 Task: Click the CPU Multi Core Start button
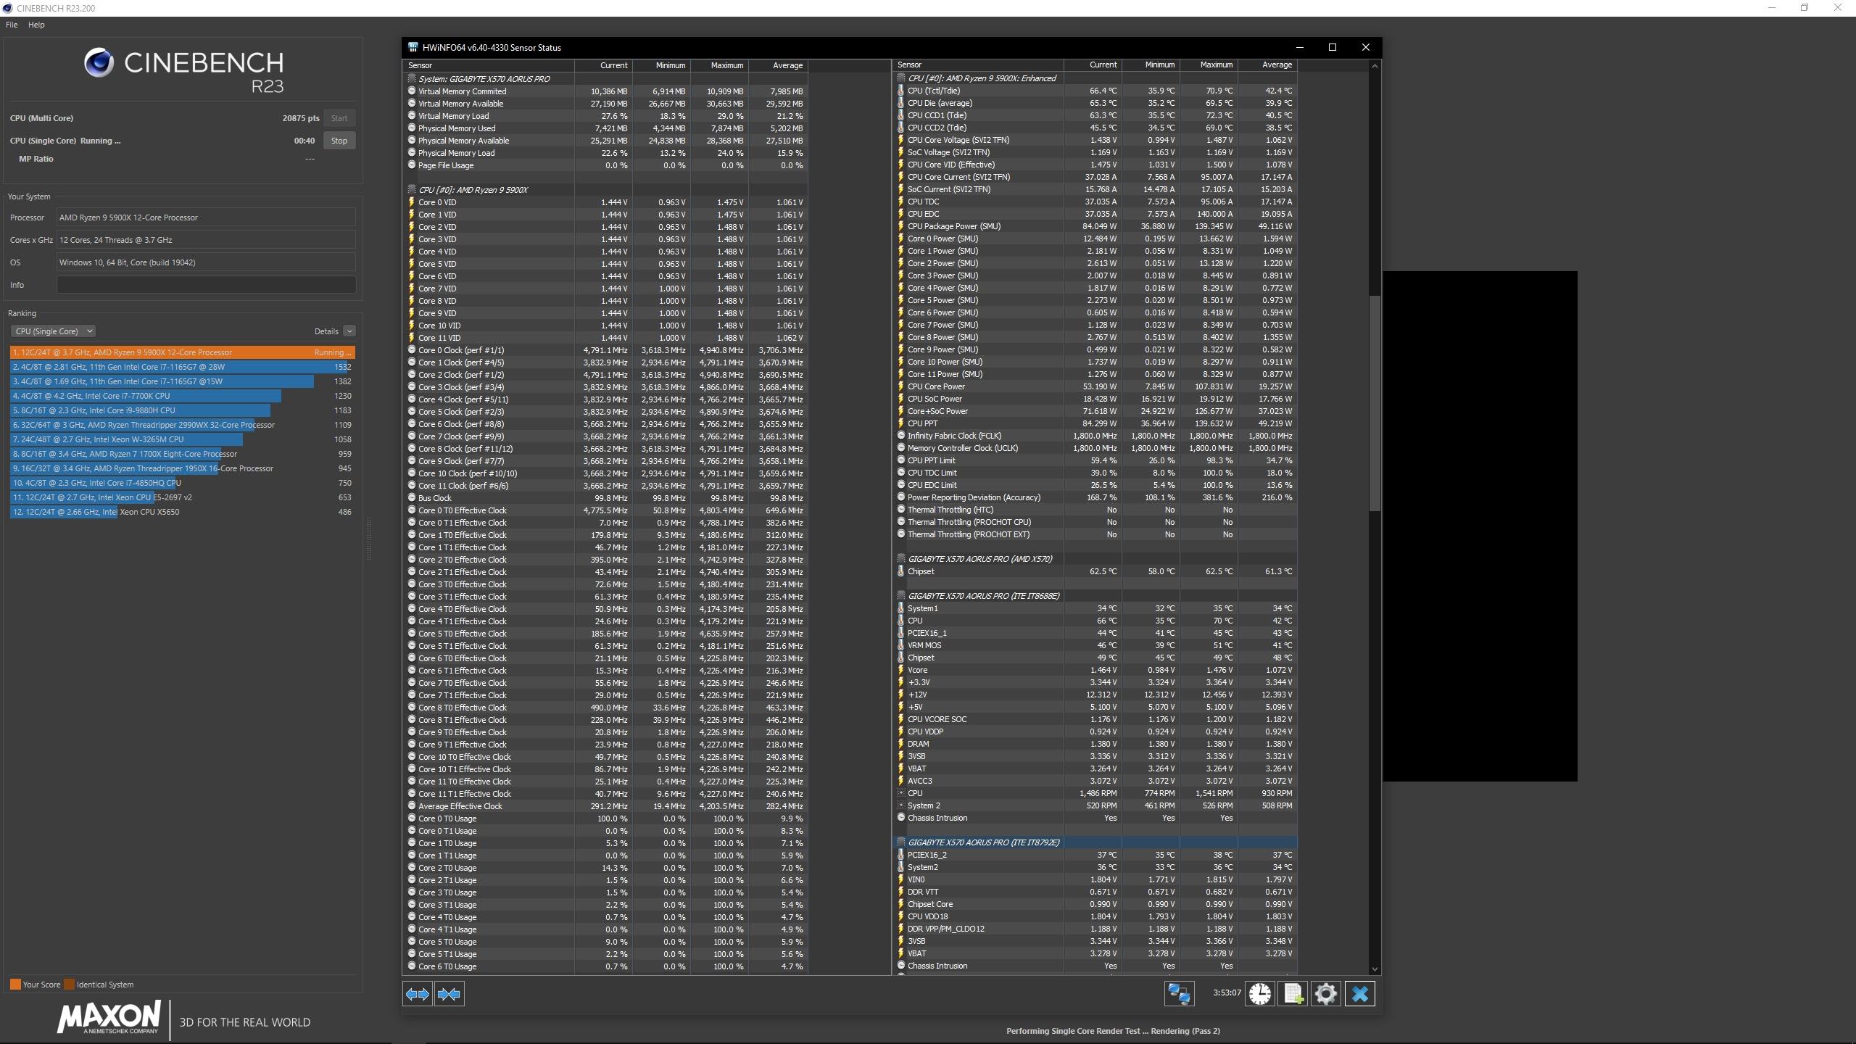point(339,118)
